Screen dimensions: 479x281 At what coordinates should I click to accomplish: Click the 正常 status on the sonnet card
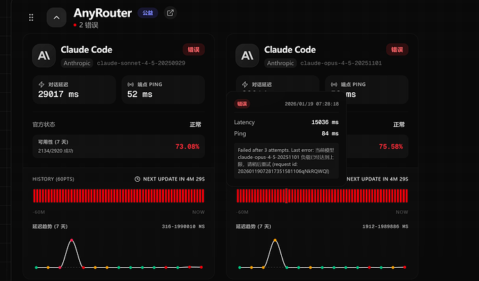point(196,124)
